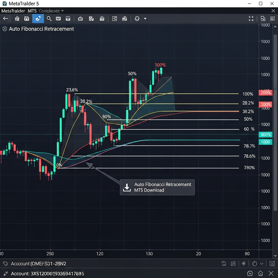
Task: Open the home icon in bottom bar
Action: click(261, 273)
